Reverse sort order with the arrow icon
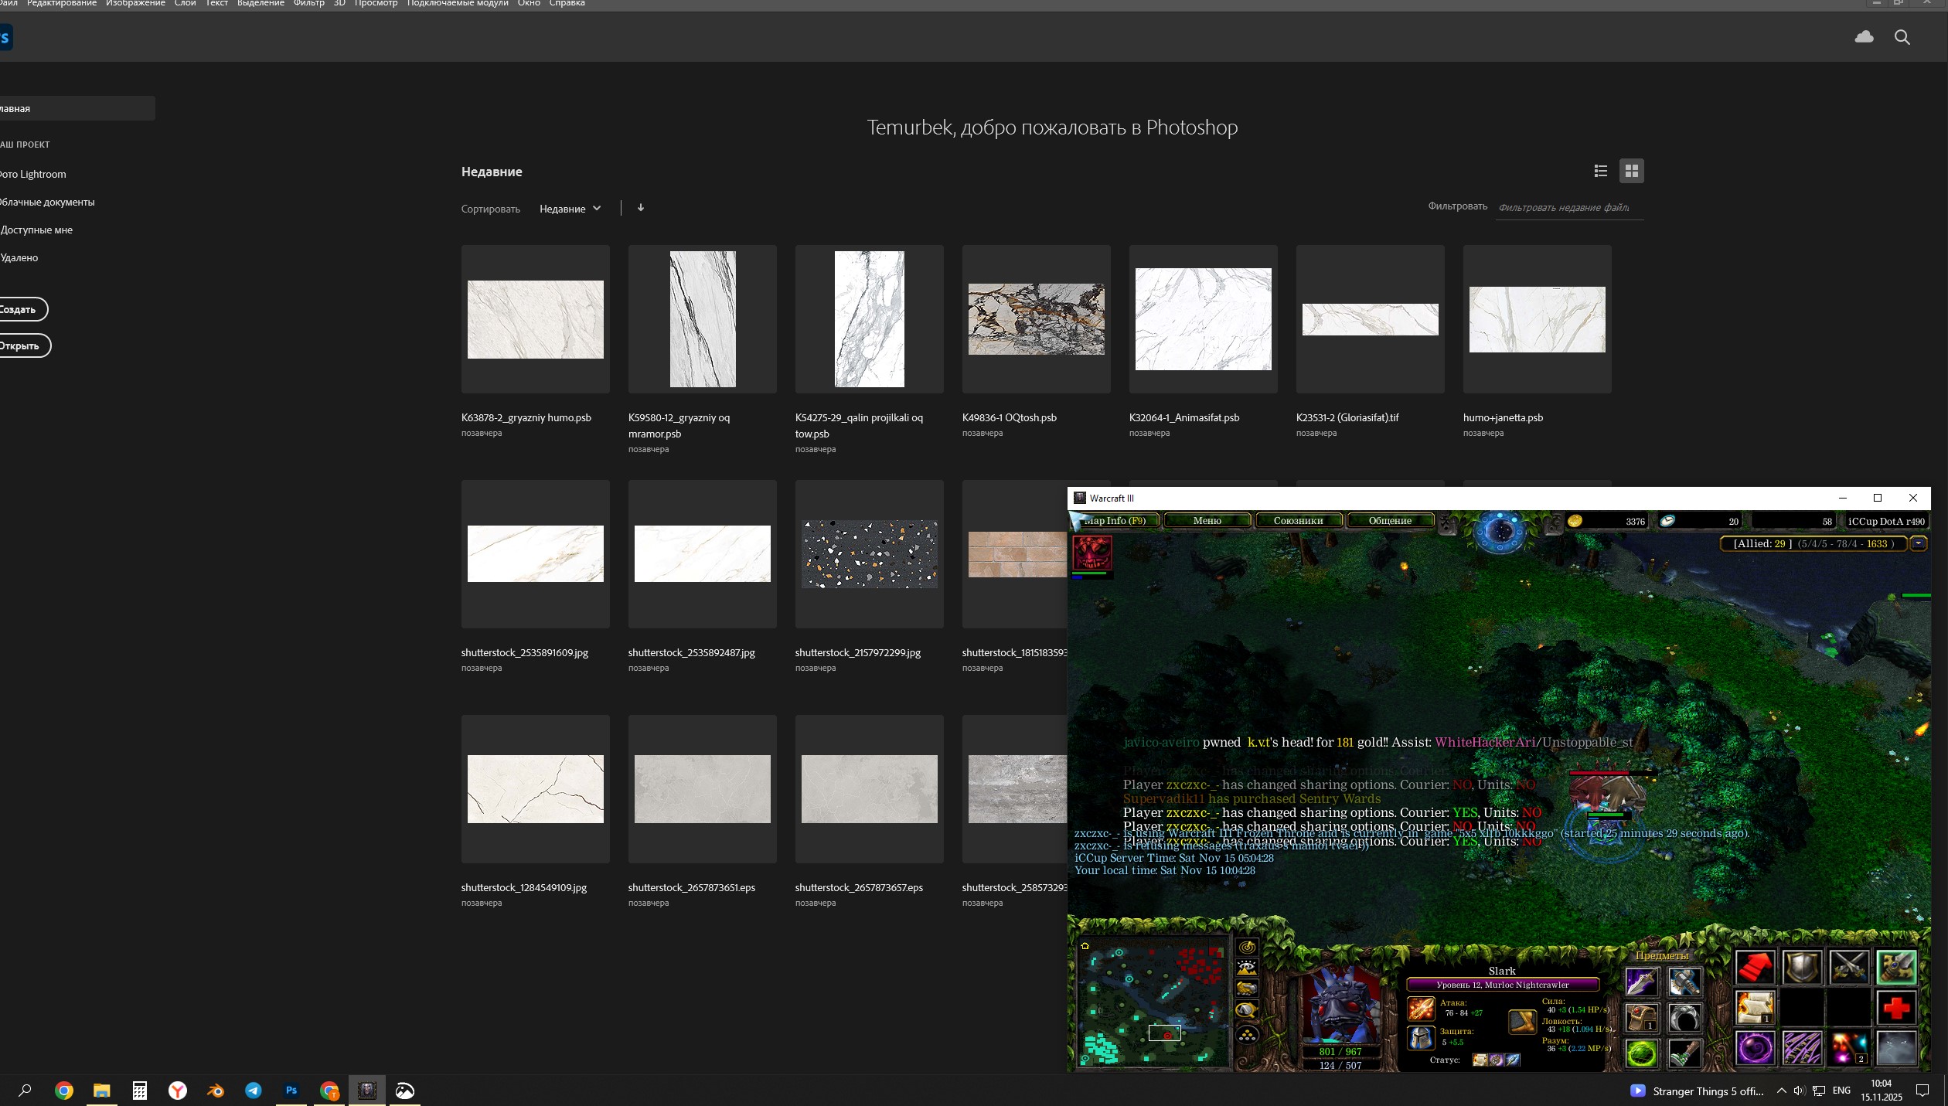This screenshot has width=1948, height=1106. click(x=640, y=208)
